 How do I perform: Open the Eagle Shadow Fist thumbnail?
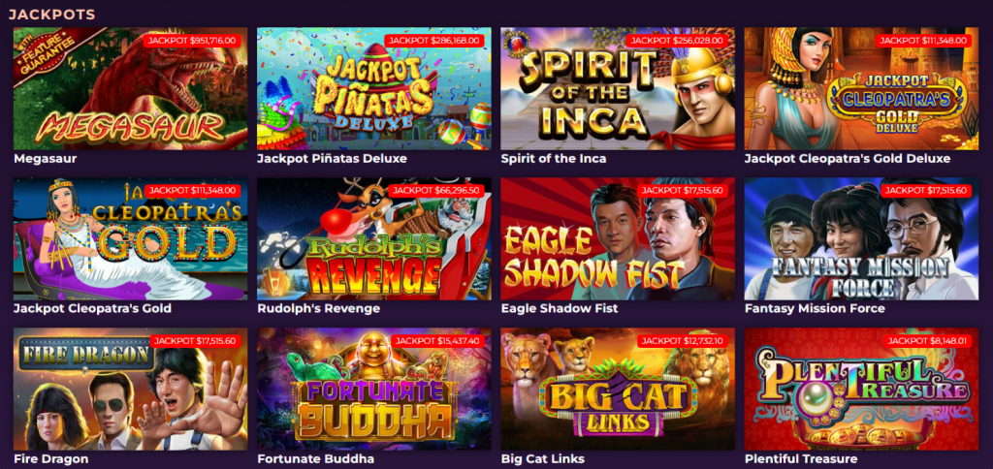point(618,238)
